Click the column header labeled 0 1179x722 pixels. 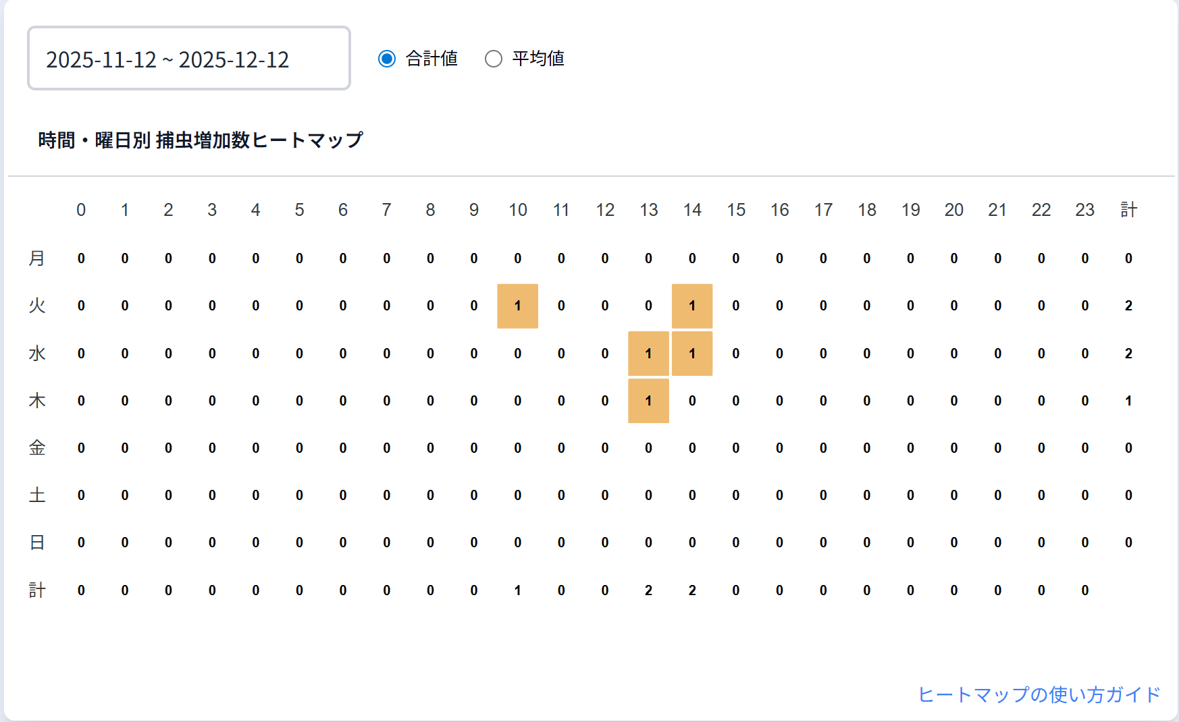coord(81,210)
